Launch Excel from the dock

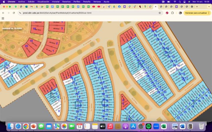pyautogui.click(x=164, y=126)
